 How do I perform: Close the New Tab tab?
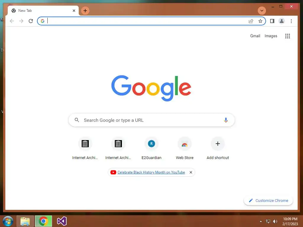point(74,11)
